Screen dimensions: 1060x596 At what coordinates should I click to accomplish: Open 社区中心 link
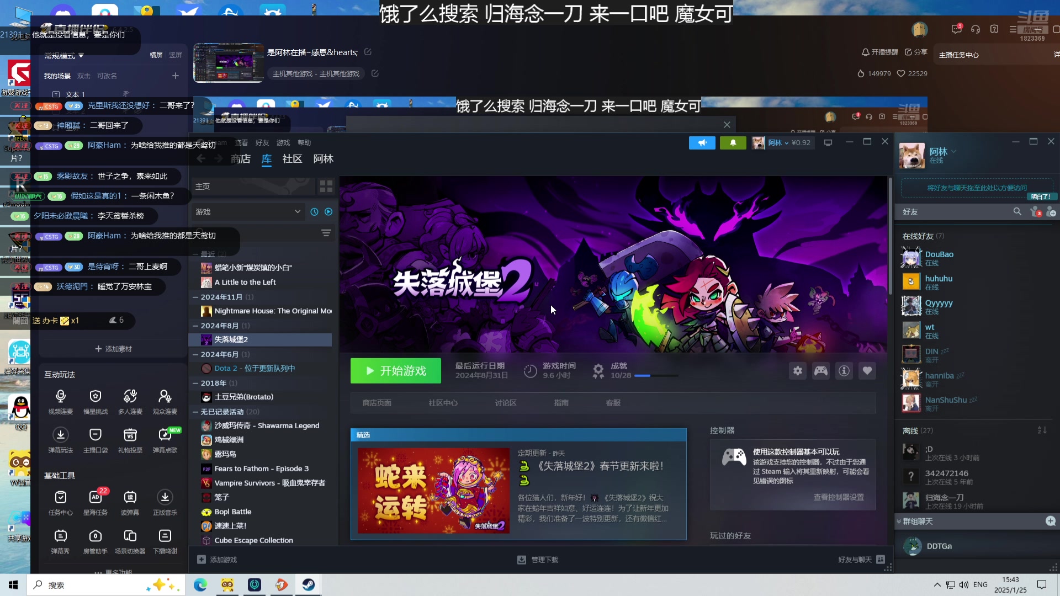443,403
